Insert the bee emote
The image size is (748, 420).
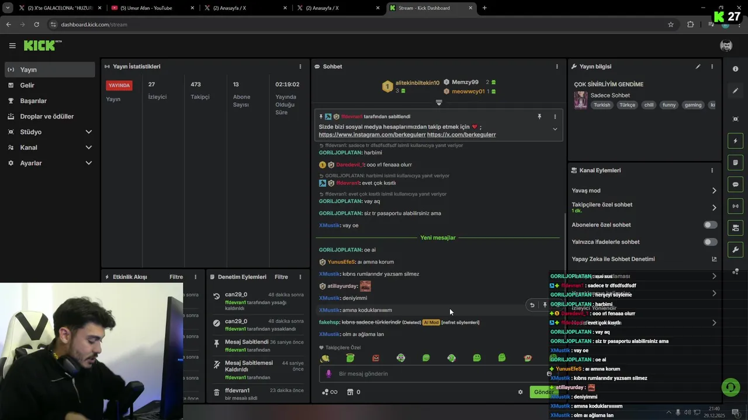coord(325,358)
